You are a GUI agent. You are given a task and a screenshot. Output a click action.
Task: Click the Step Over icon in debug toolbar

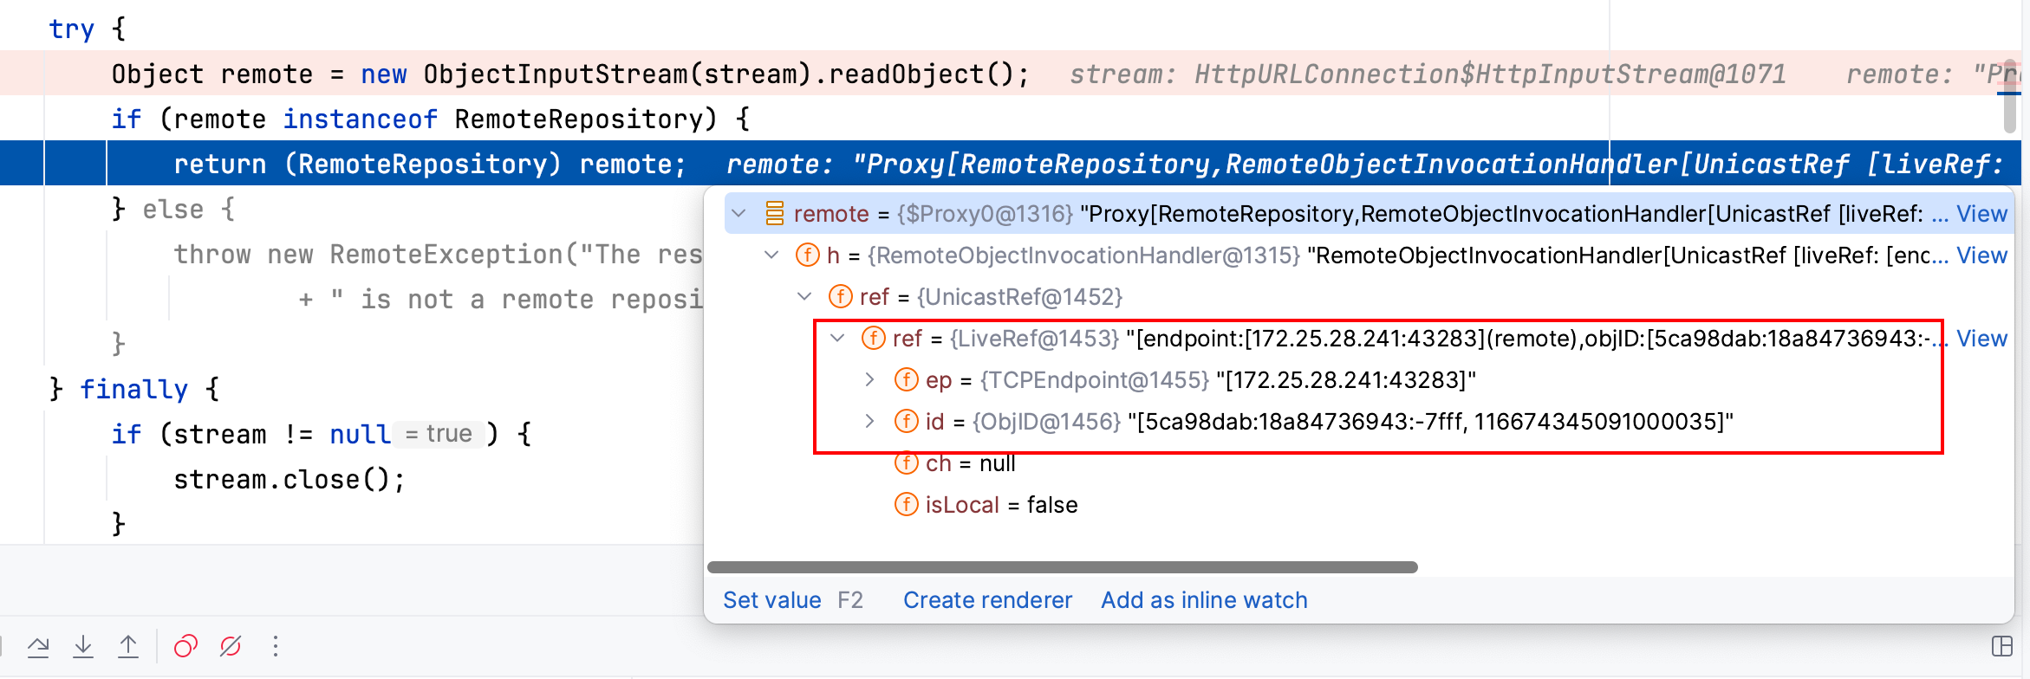[38, 646]
